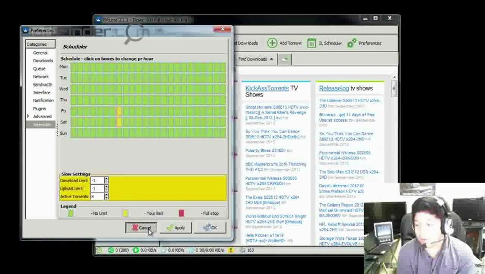Screen dimensions: 485x274
Task: Toggle the yellow Saturday schedule cell
Action: 119,122
